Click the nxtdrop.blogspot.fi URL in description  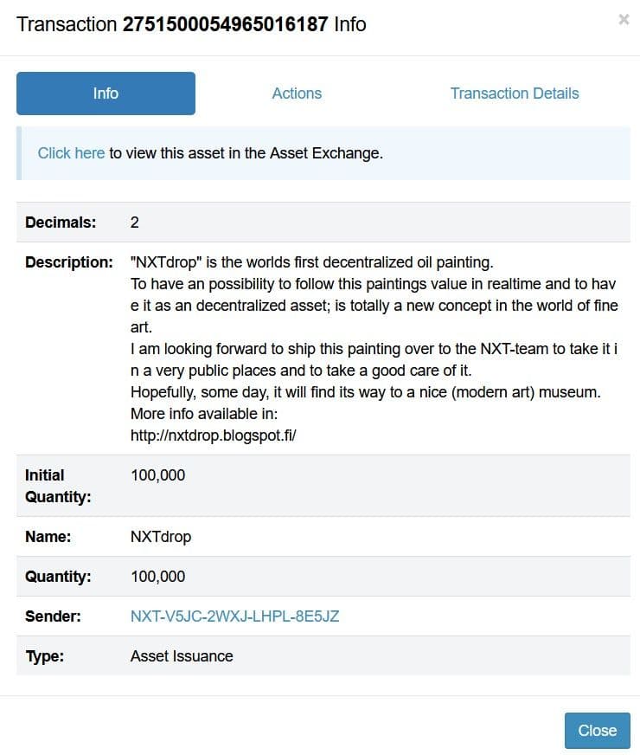pyautogui.click(x=214, y=436)
